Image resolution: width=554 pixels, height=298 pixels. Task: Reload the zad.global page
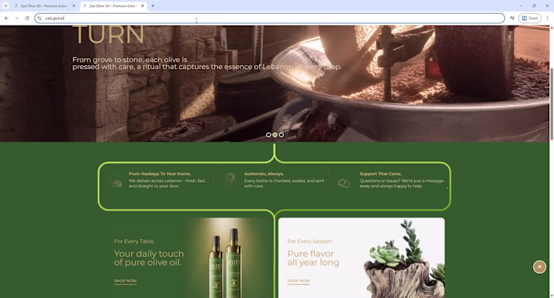pos(27,18)
